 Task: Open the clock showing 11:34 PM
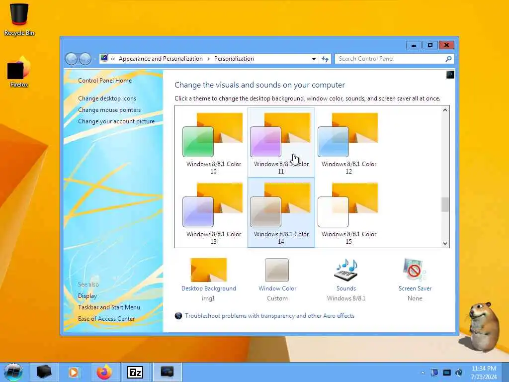484,373
